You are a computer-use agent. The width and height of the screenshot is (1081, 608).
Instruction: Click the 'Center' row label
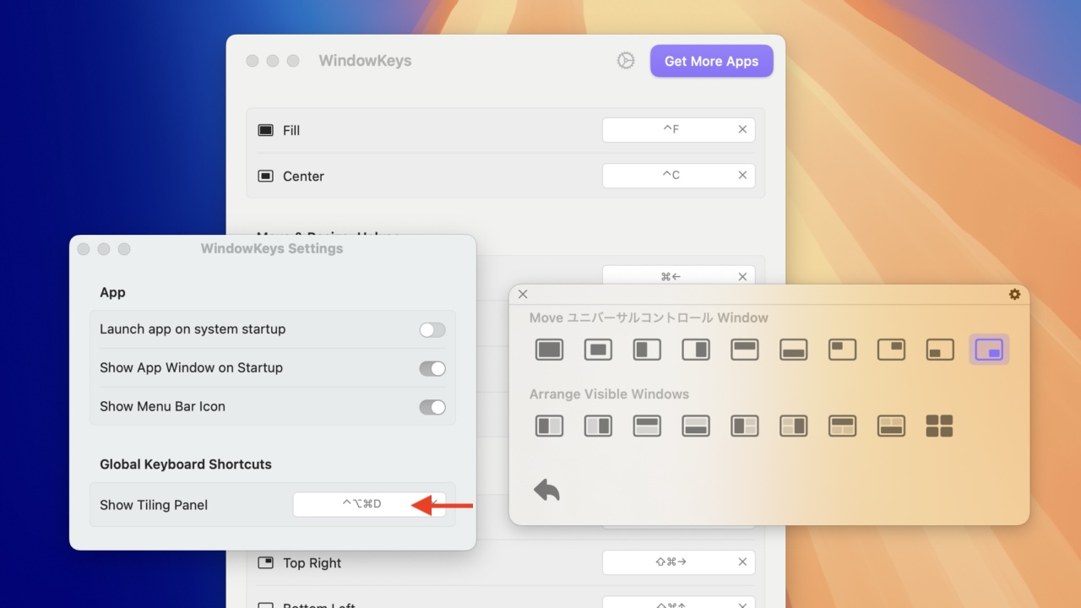[303, 176]
